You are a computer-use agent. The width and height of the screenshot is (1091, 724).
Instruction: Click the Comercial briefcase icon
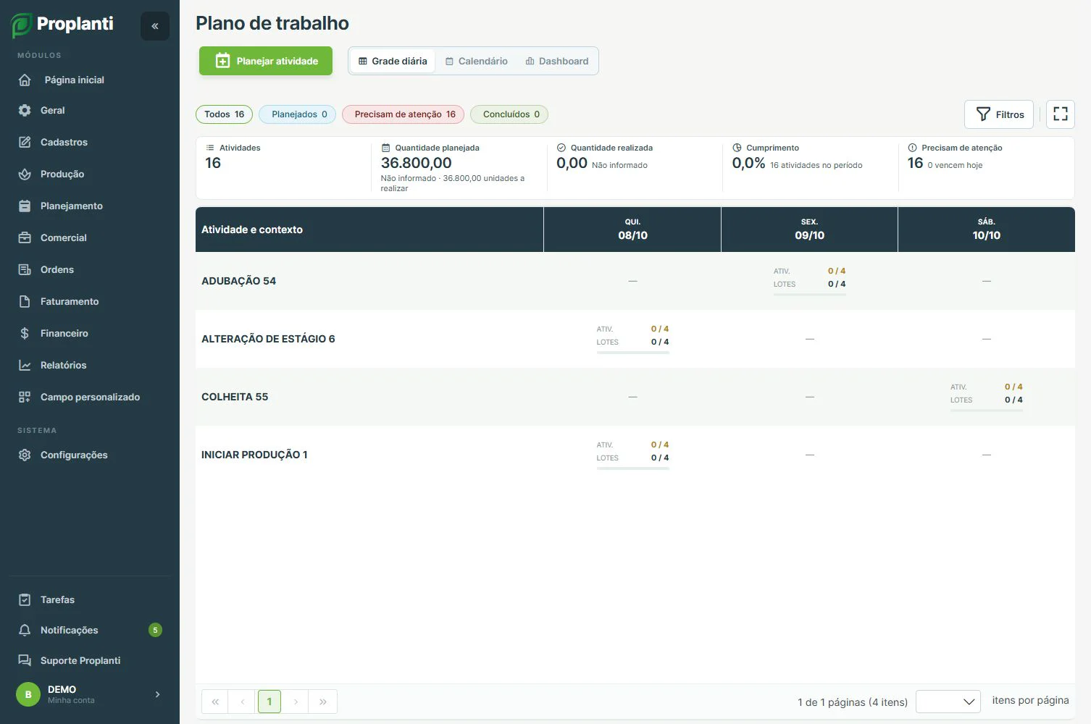coord(25,237)
